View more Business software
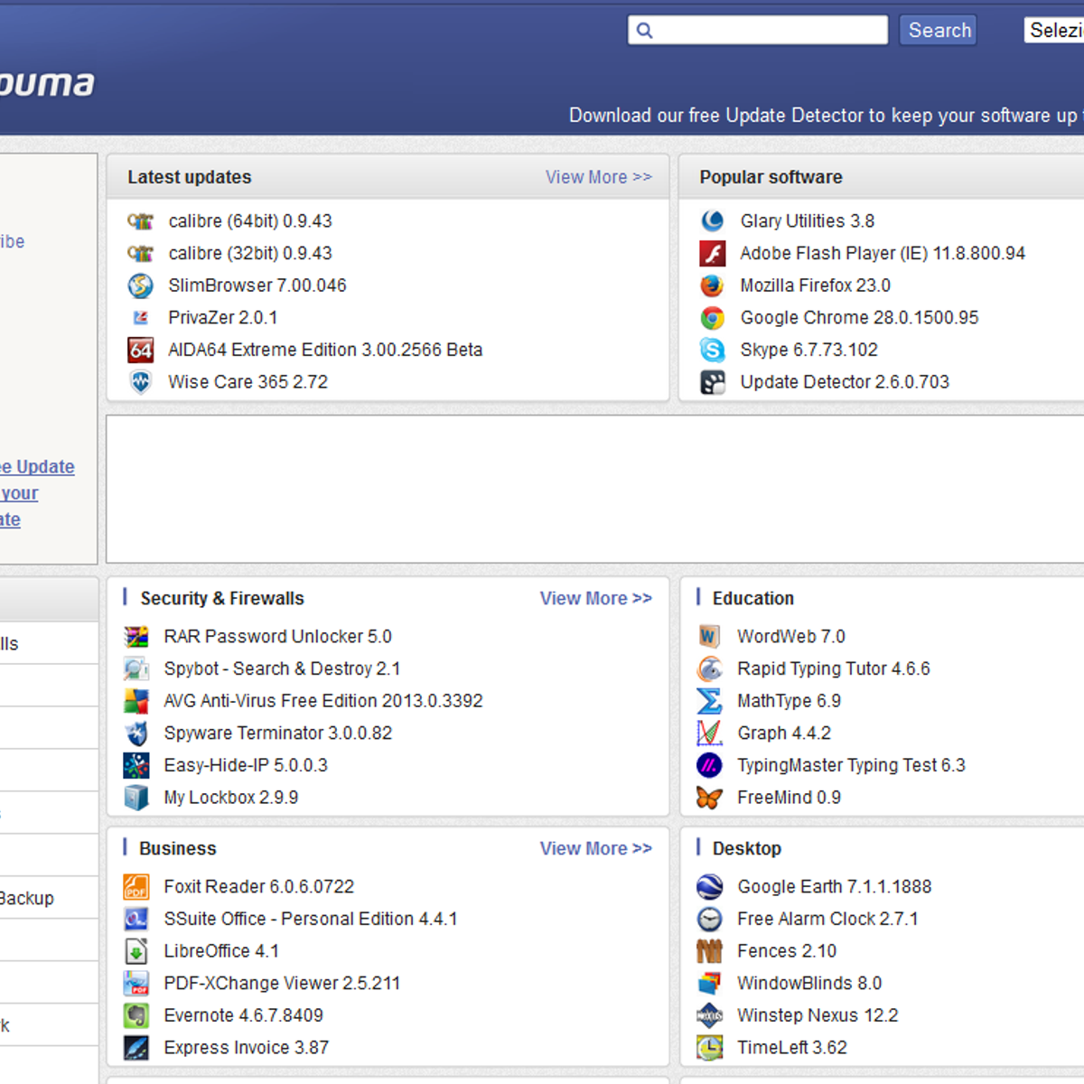 coord(595,848)
